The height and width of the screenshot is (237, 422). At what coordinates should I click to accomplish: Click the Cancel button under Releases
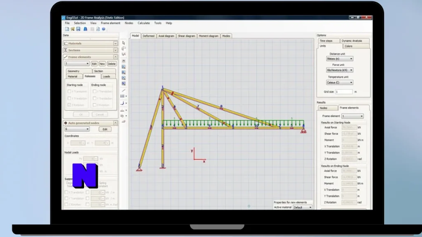(100, 114)
